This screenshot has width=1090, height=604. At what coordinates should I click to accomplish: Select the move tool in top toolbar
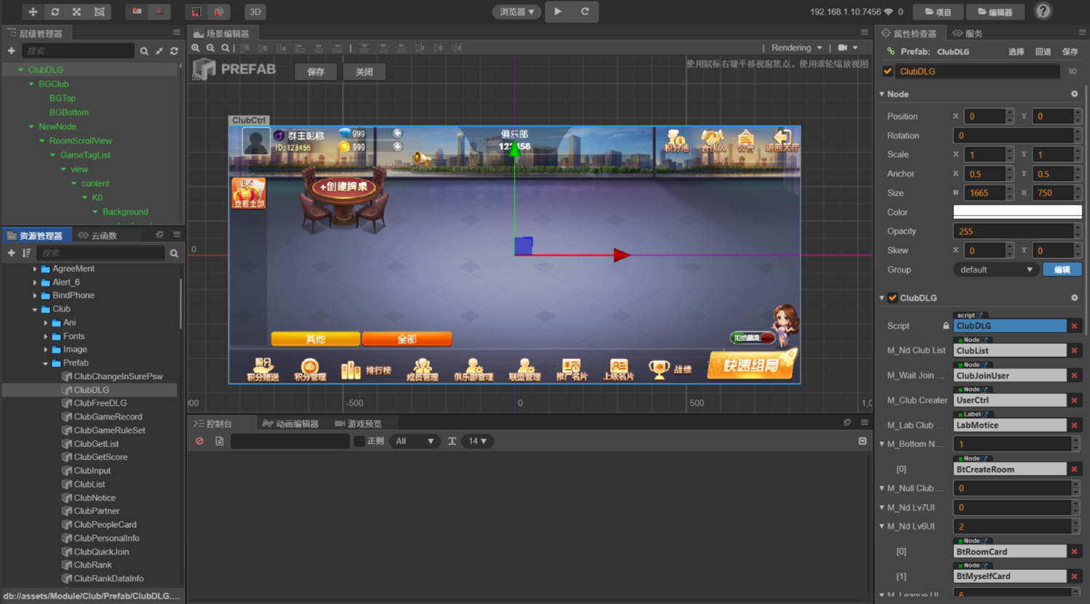tap(33, 12)
